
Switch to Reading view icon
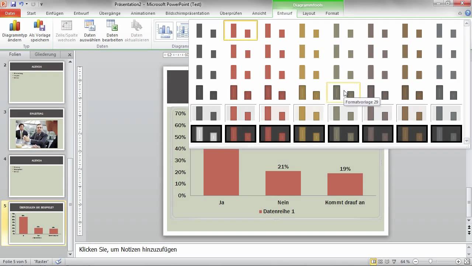(387, 262)
